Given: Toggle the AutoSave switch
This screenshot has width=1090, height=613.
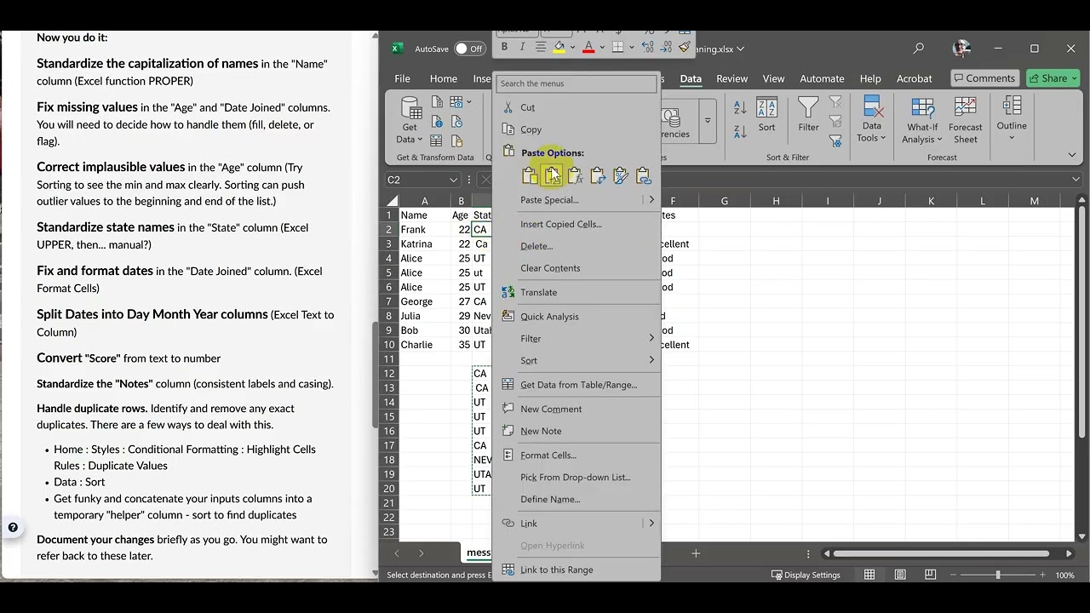Looking at the screenshot, I should coord(469,49).
